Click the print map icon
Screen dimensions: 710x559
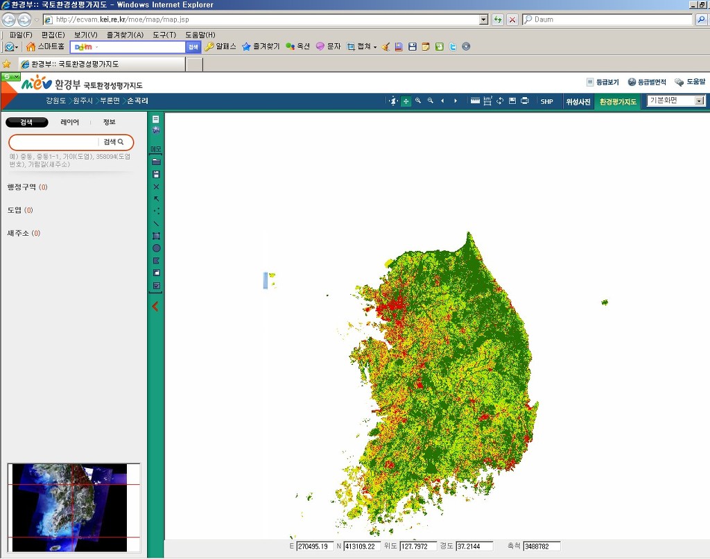tap(525, 101)
